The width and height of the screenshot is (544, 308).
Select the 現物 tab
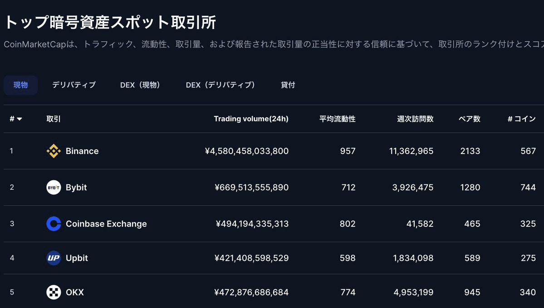pos(20,85)
